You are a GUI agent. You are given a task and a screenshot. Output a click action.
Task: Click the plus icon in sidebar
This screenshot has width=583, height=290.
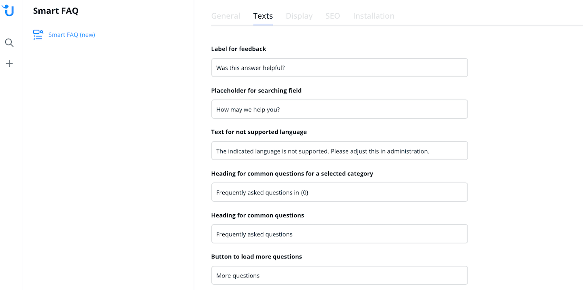tap(9, 64)
